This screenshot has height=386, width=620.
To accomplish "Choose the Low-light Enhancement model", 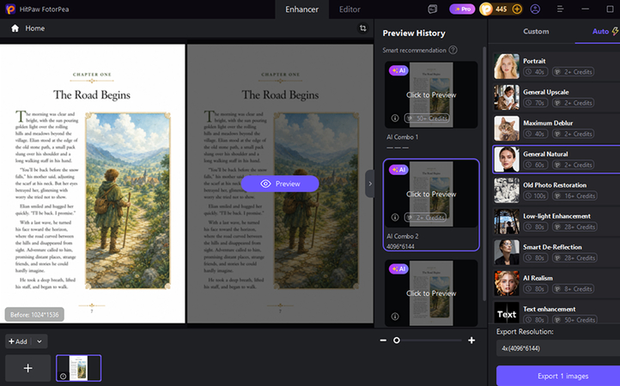I will 556,221.
